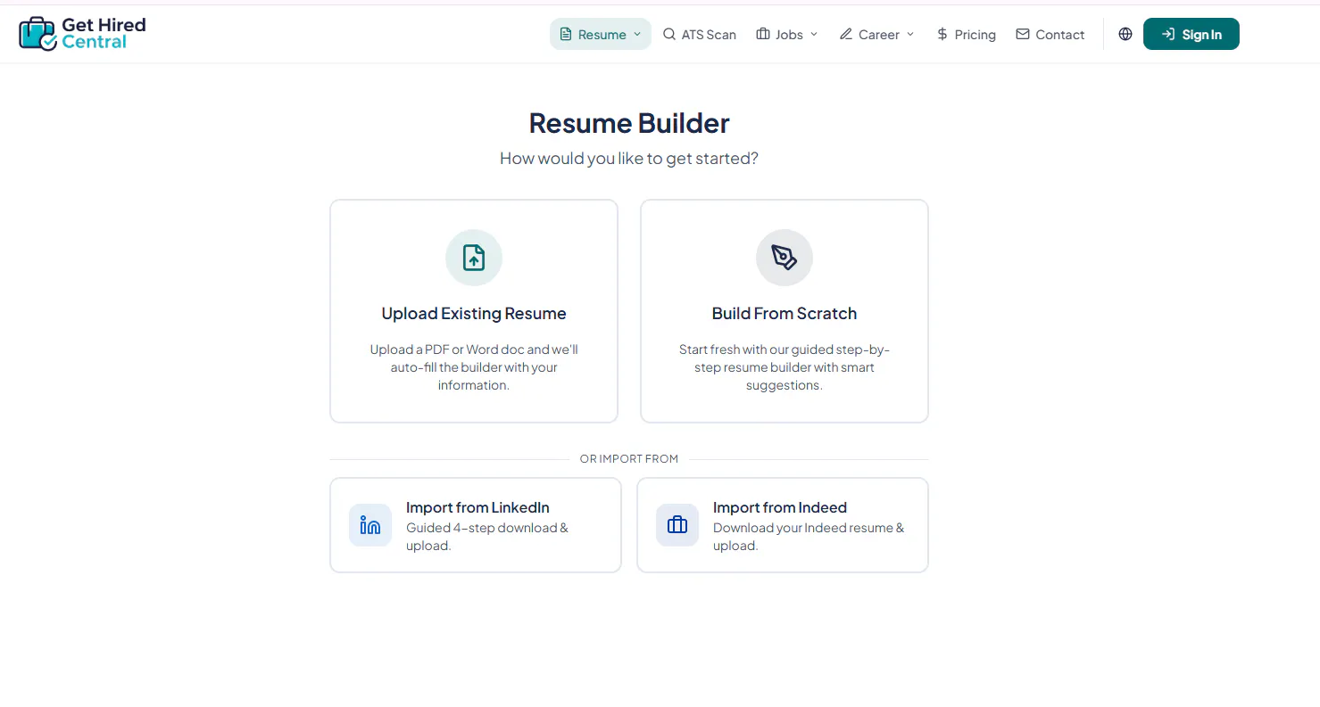Click the Career menu label
This screenshot has width=1320, height=707.
click(x=879, y=34)
